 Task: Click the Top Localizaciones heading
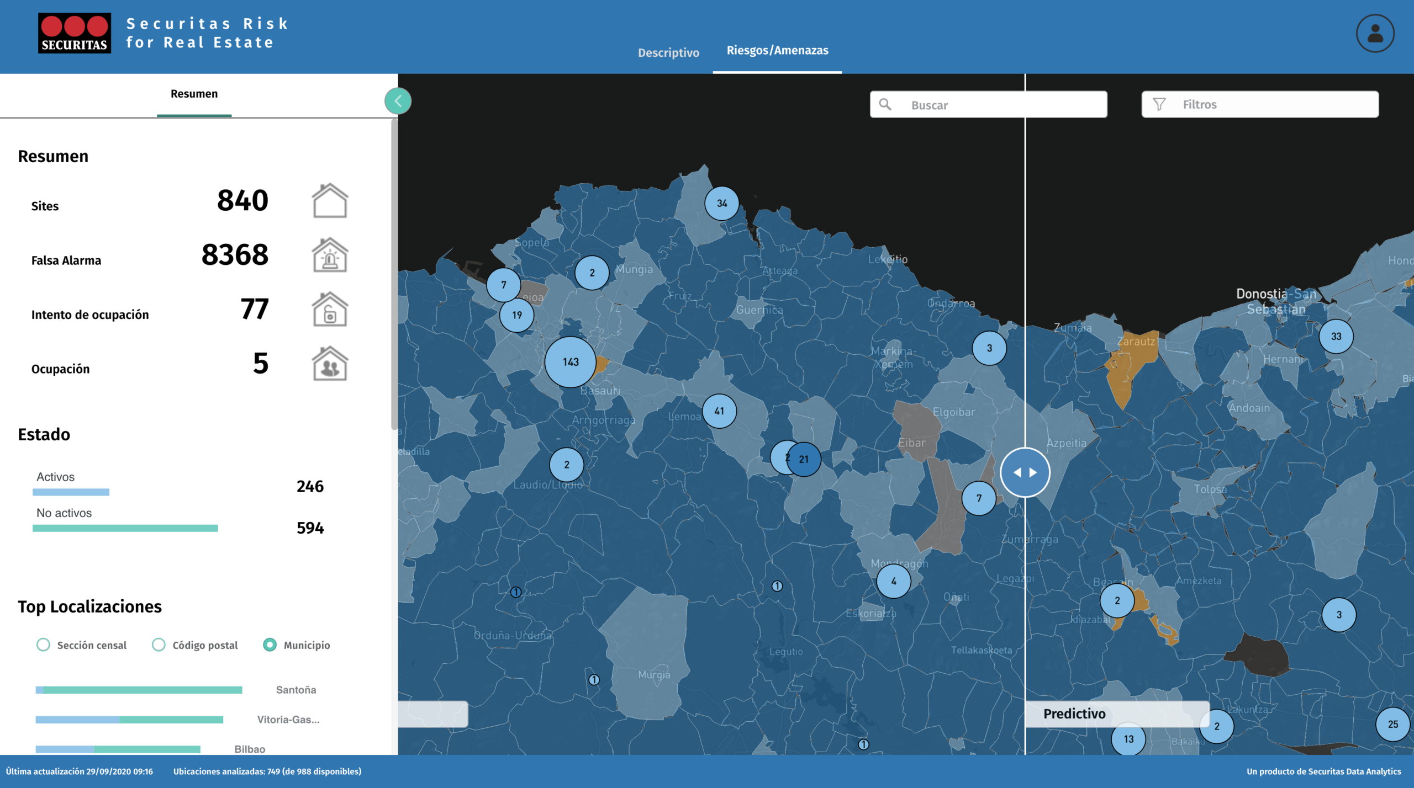click(89, 606)
